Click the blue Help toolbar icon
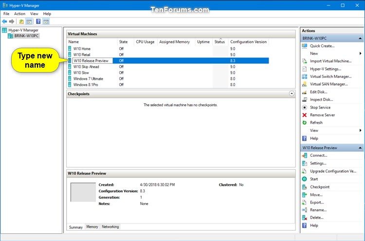This screenshot has height=241, width=365. click(x=38, y=21)
